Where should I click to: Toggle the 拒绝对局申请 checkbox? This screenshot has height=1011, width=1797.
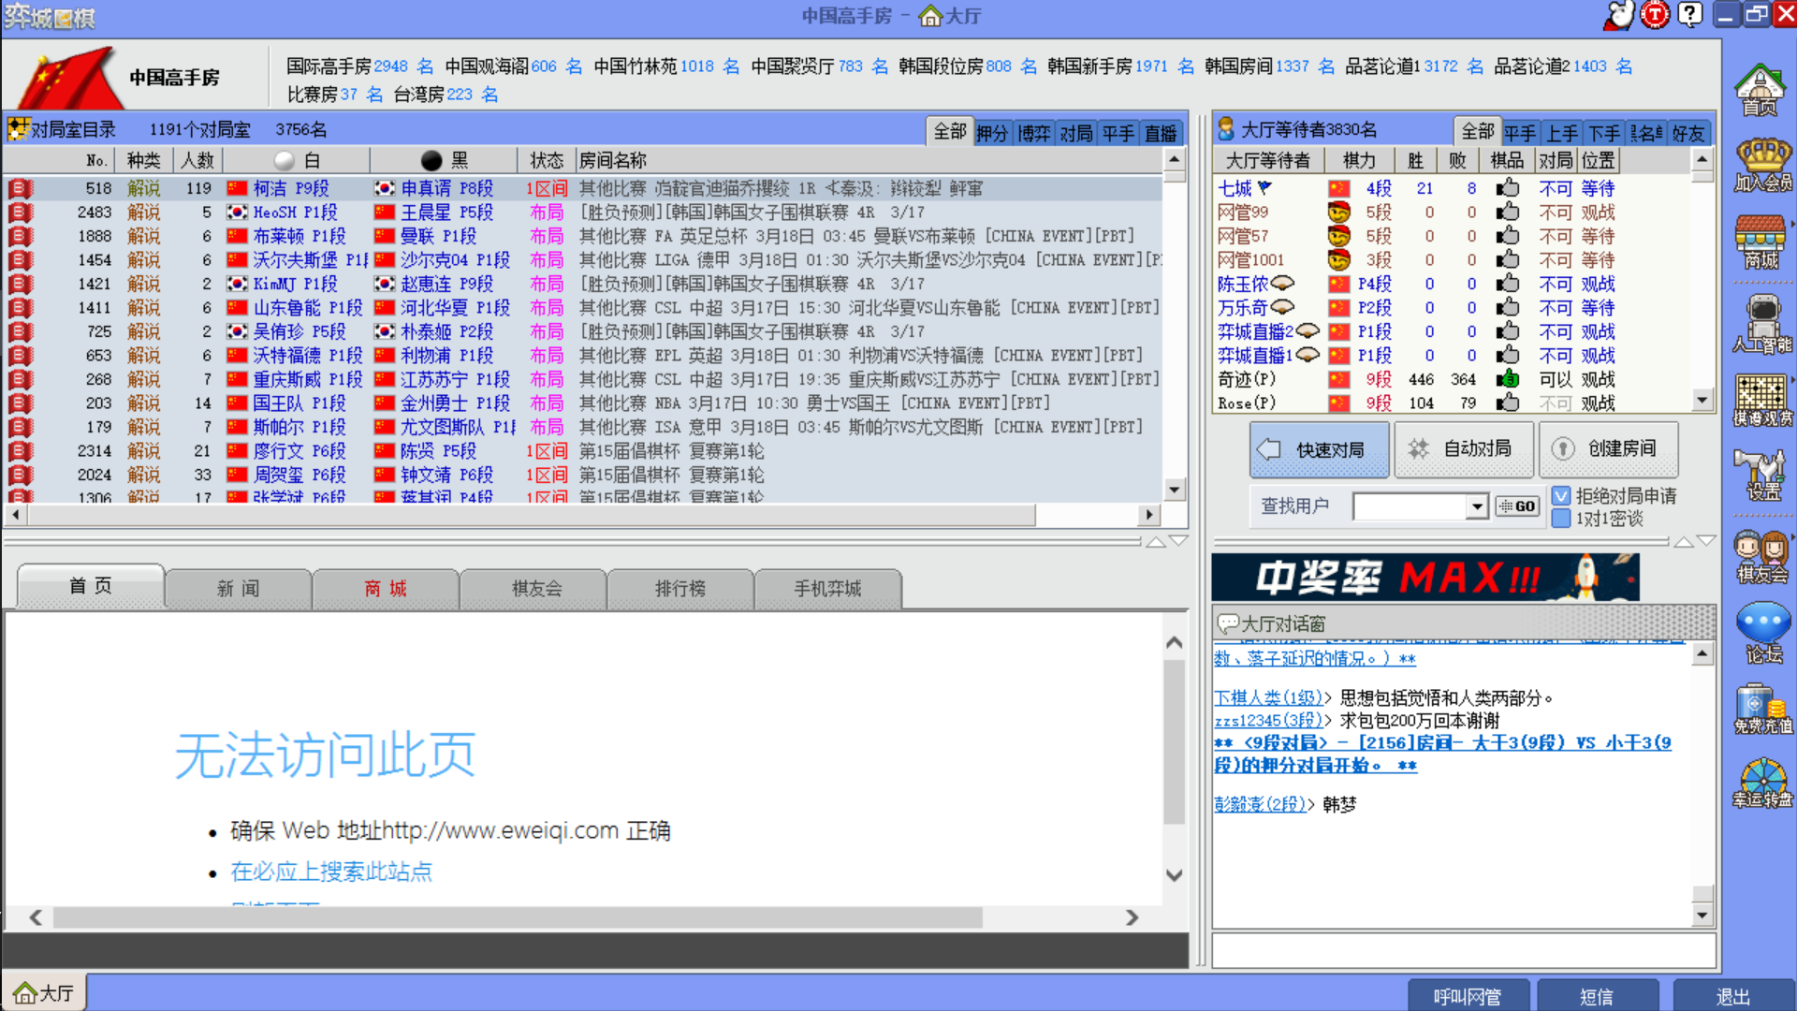[x=1561, y=496]
